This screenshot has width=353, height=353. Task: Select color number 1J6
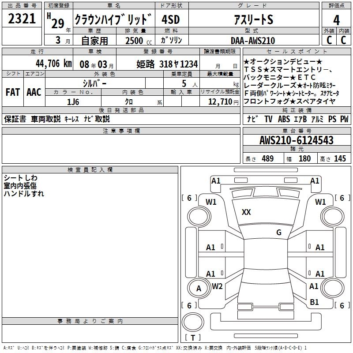coord(73,102)
